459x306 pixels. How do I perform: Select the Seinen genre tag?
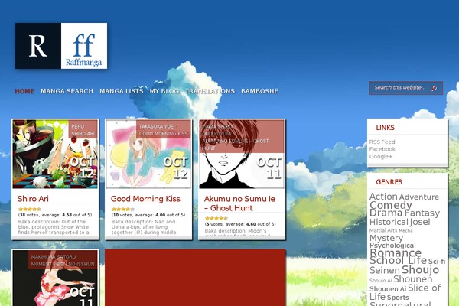[x=385, y=270]
